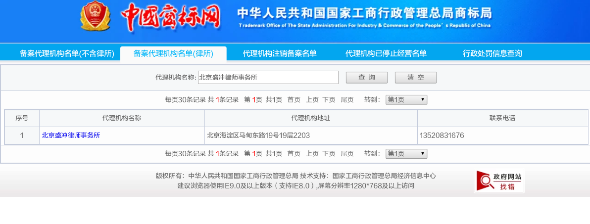
Task: Open 政府网站找错 error report badge
Action: pyautogui.click(x=499, y=181)
